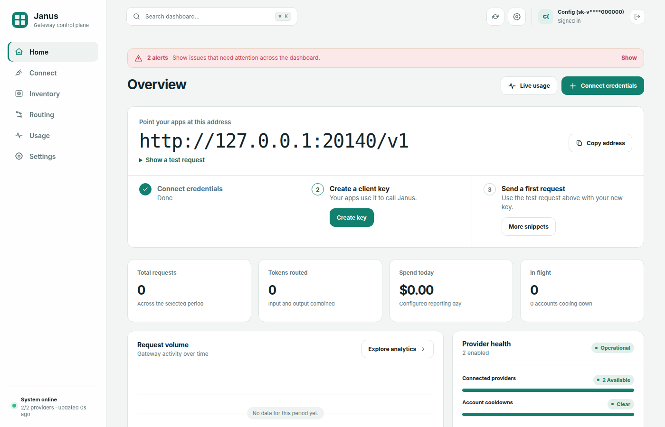The width and height of the screenshot is (665, 427).
Task: Click the Account cooldowns progress bar
Action: (x=548, y=414)
